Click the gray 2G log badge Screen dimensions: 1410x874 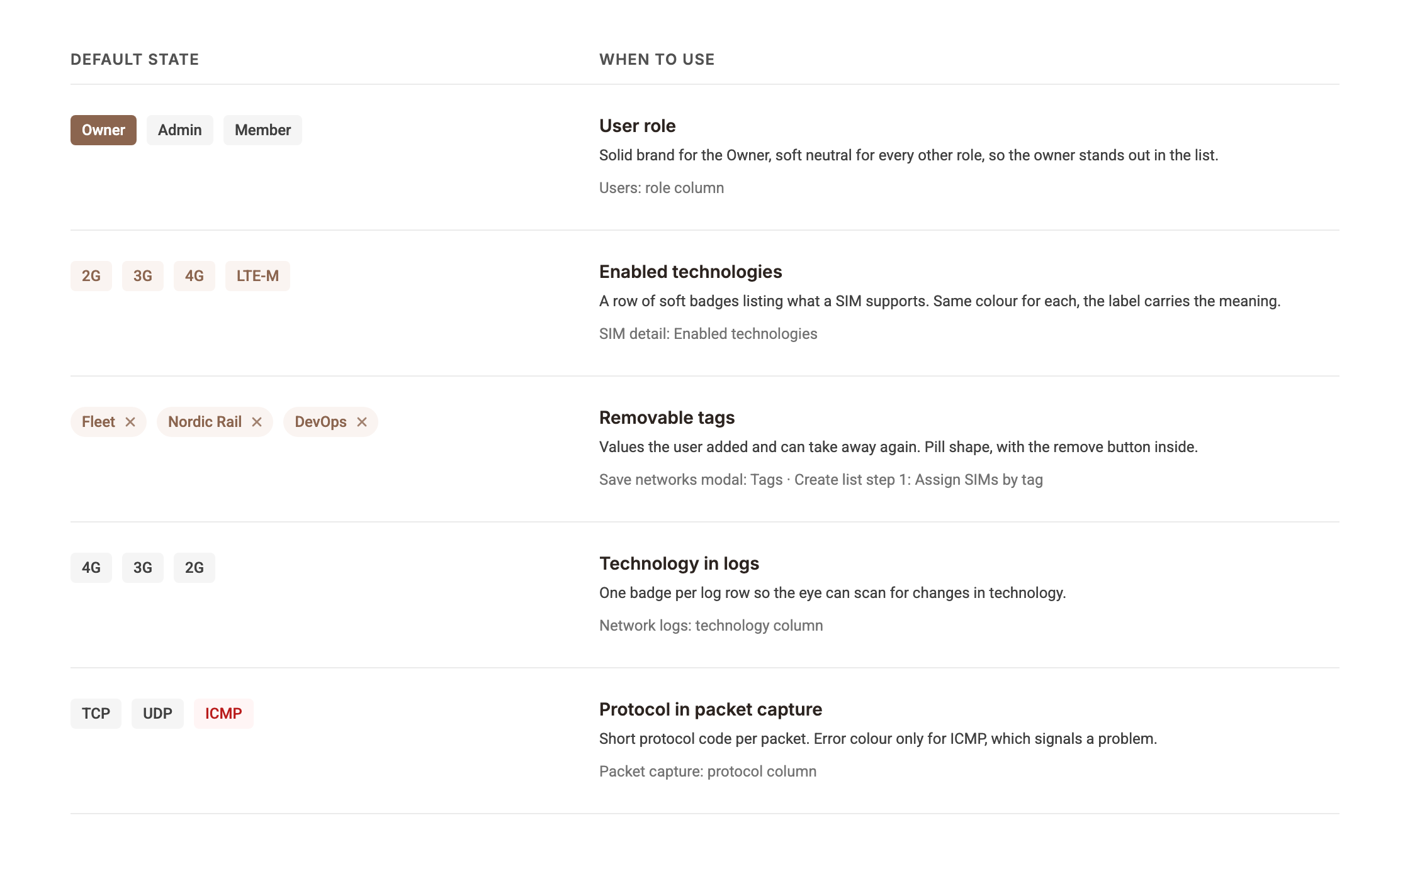point(195,568)
